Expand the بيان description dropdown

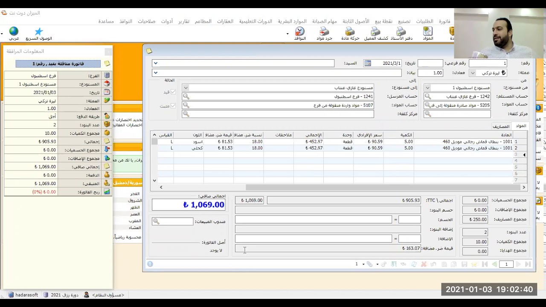[x=156, y=73]
